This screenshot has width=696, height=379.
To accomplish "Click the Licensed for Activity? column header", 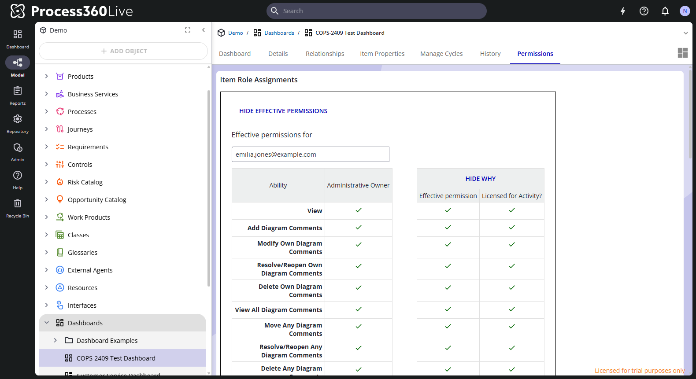I will [x=512, y=196].
